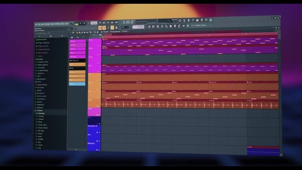Open the Channel rack icon in toolbar
302x170 pixels.
pos(158,26)
